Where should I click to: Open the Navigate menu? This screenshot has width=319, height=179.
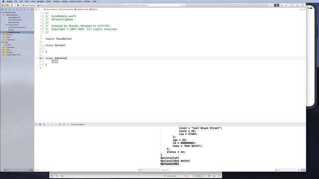coord(40,1)
